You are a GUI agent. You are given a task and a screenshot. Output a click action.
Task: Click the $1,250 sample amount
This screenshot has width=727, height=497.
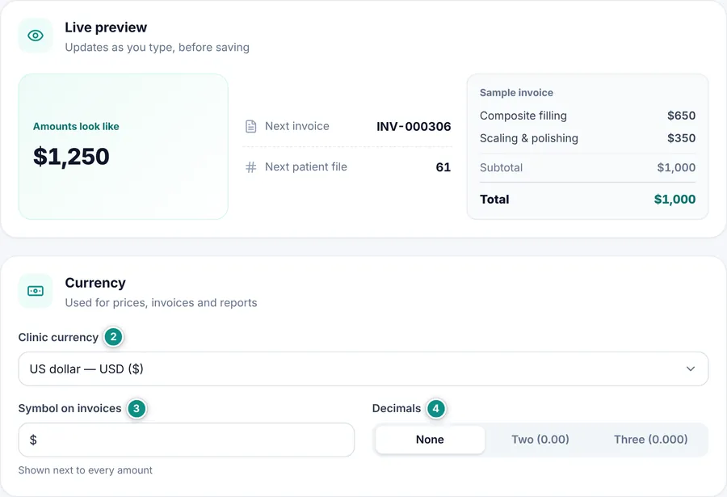(x=71, y=157)
